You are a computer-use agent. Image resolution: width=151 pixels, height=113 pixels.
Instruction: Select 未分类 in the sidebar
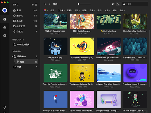[x=25, y=16]
